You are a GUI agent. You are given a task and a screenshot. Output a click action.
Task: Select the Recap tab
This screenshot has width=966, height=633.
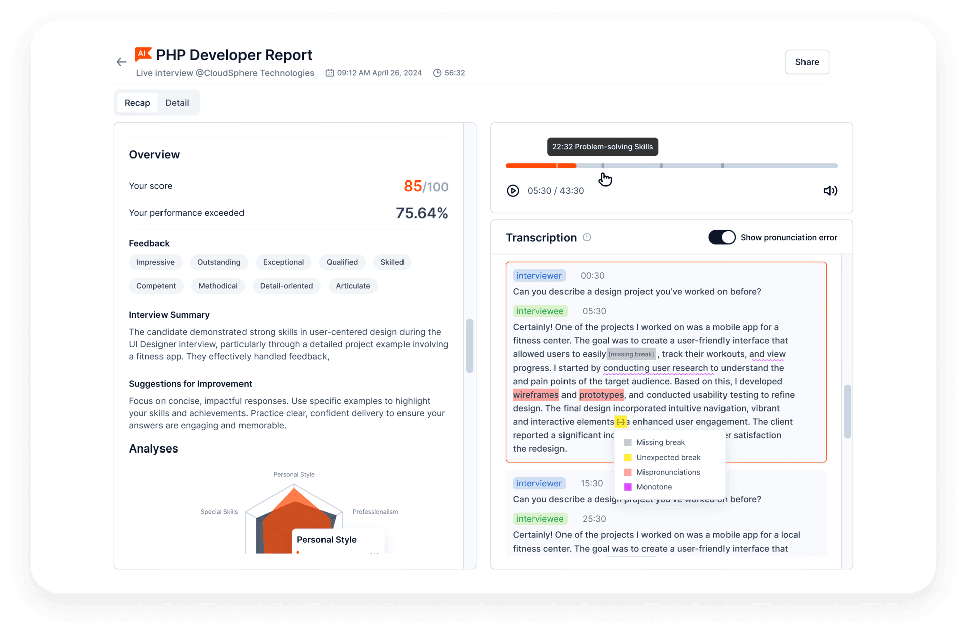137,103
